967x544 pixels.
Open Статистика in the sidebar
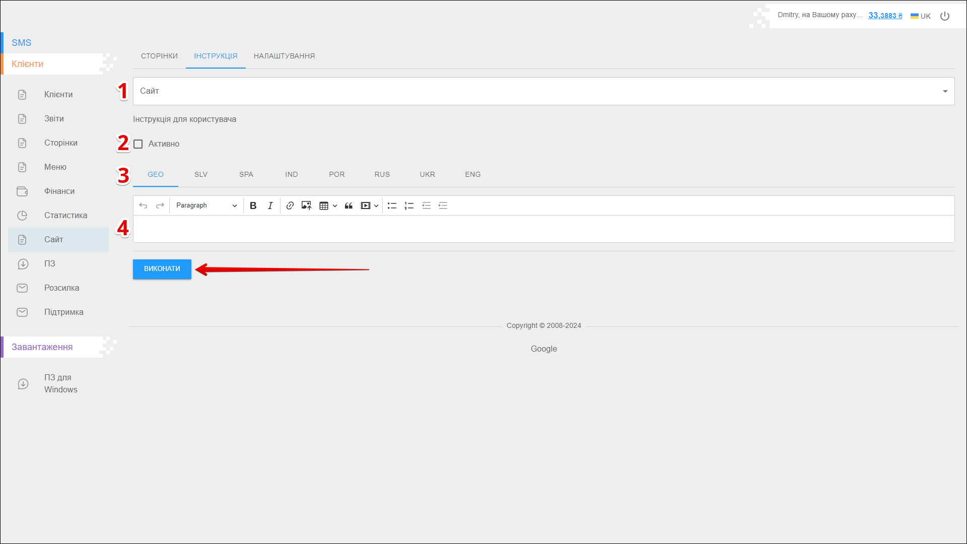pos(65,215)
